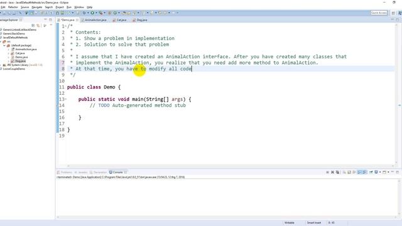
Task: Select the Demo.java editor tab
Action: [67, 19]
